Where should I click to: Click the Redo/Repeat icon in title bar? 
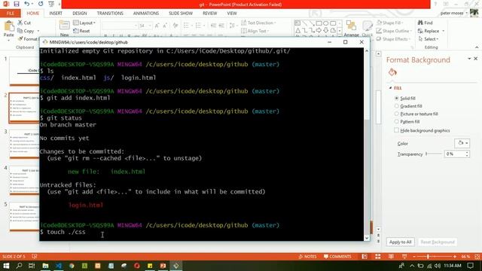coord(41,4)
